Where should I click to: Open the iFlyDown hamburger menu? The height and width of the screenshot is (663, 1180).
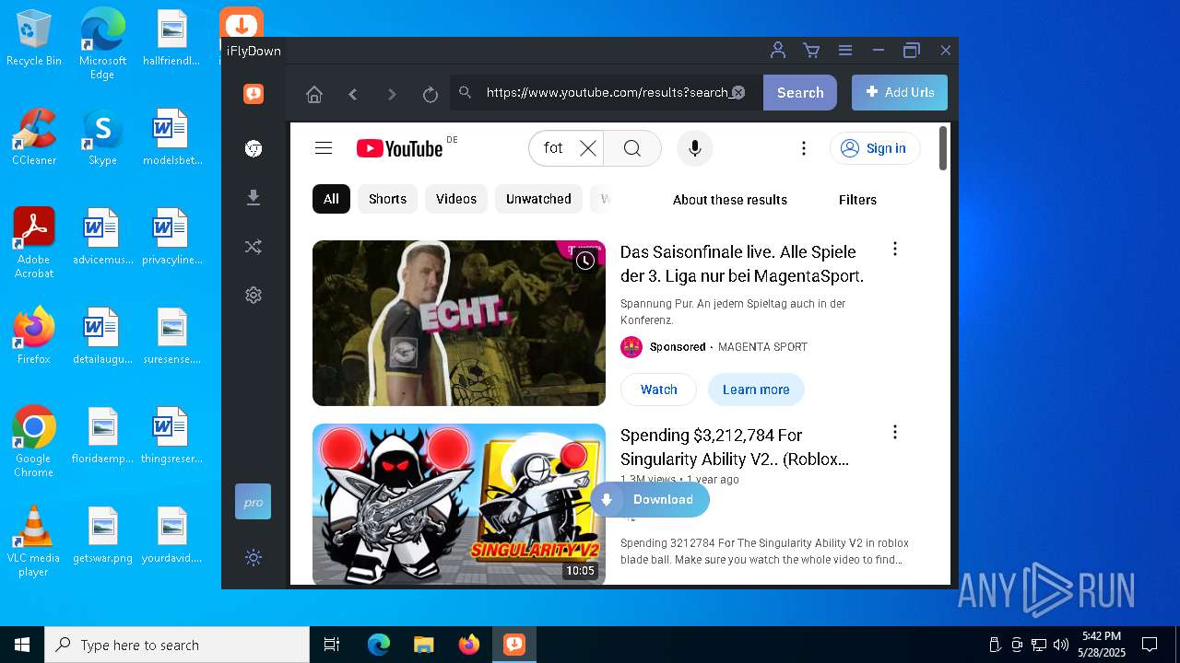(844, 51)
